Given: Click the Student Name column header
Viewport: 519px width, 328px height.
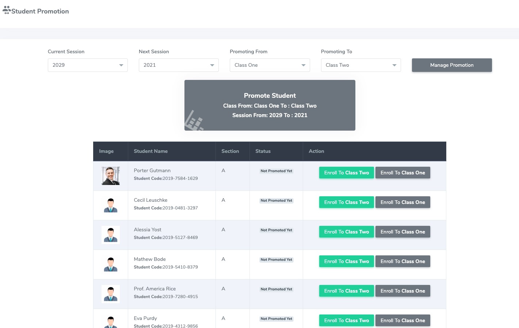Looking at the screenshot, I should click(150, 151).
